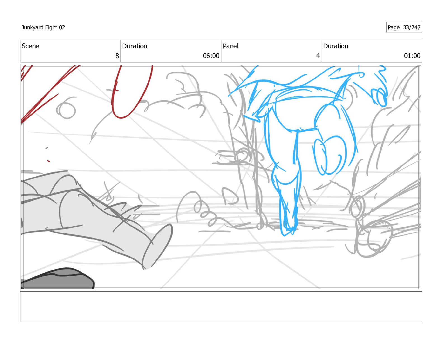Click the 'Junkyard Fight 02' title text

(43, 27)
